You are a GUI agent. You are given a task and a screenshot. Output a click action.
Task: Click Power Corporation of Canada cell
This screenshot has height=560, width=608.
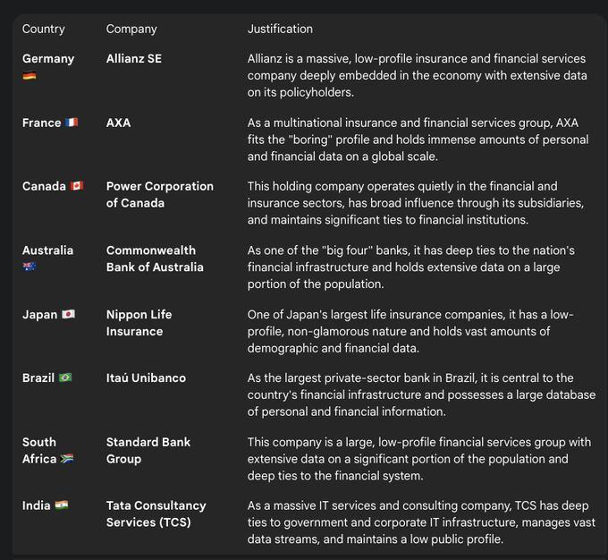click(159, 194)
